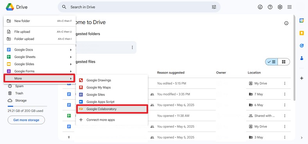308x144 pixels.
Task: Click the '7 May' location cell
Action: (x=256, y=94)
